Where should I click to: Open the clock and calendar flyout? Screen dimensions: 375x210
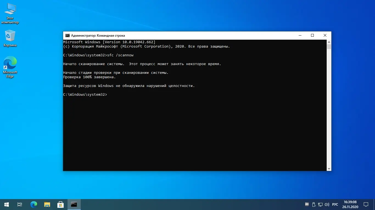click(351, 204)
